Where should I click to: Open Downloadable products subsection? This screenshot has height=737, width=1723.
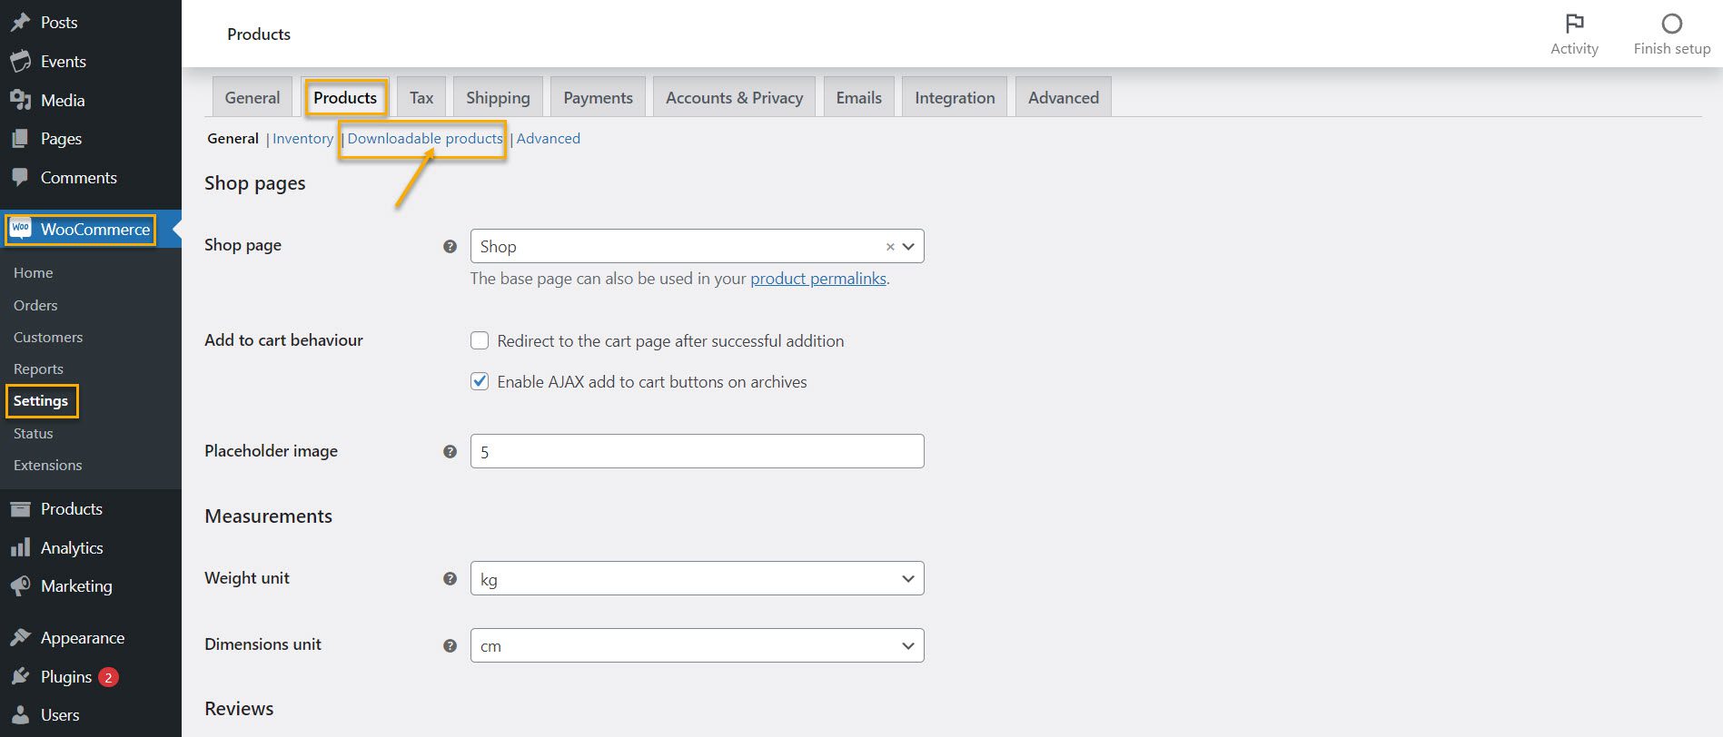pyautogui.click(x=425, y=138)
